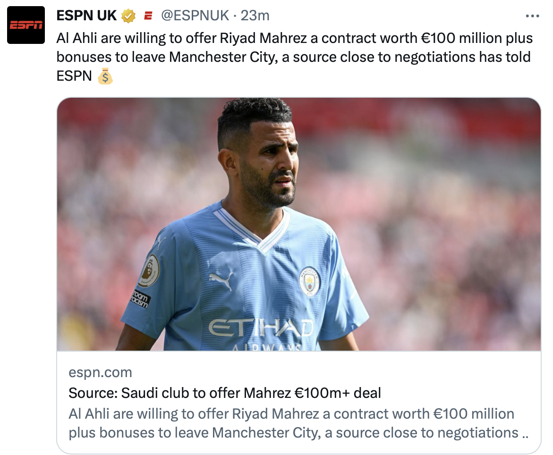Click the gold verified badge
Screen dimensions: 553x455
128,16
